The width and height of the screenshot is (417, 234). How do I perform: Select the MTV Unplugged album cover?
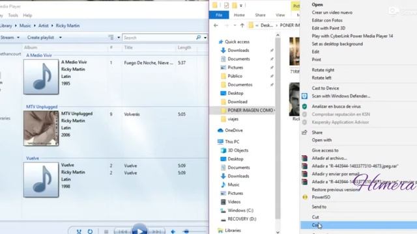click(x=41, y=129)
